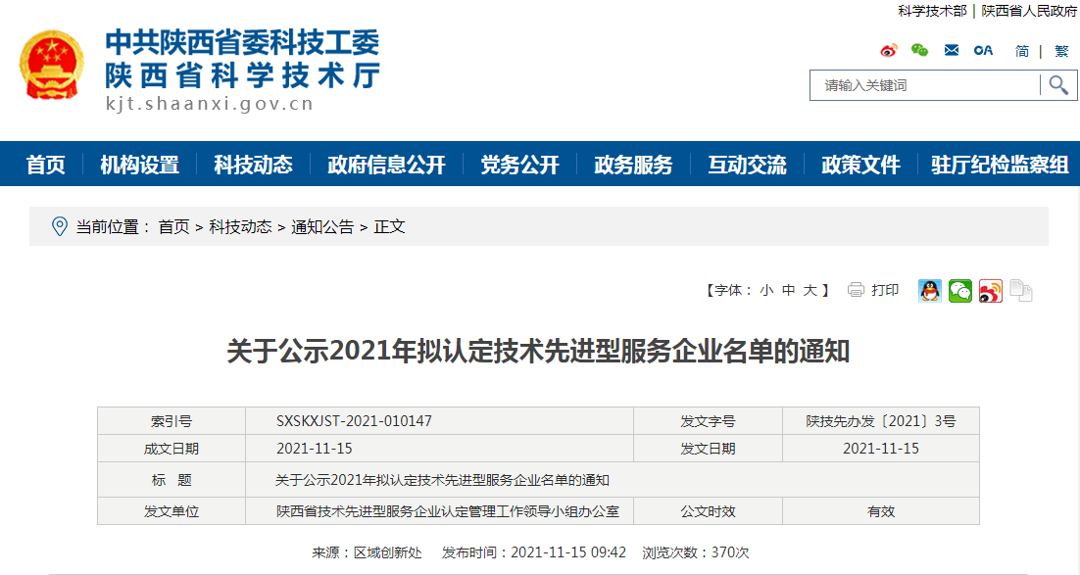Open the WeChat icon in the header
Image resolution: width=1080 pixels, height=575 pixels.
point(919,51)
